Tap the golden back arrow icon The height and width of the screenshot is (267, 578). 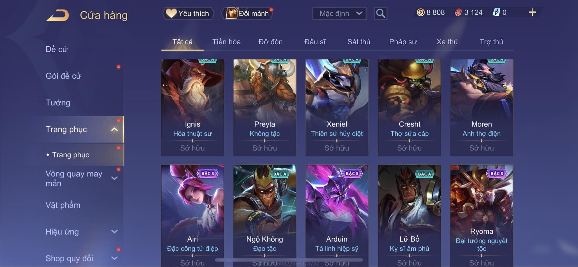[x=58, y=15]
